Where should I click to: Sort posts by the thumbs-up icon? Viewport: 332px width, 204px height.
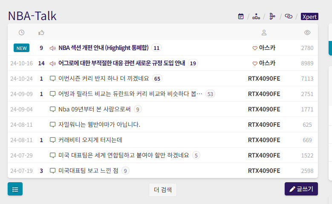(x=41, y=32)
